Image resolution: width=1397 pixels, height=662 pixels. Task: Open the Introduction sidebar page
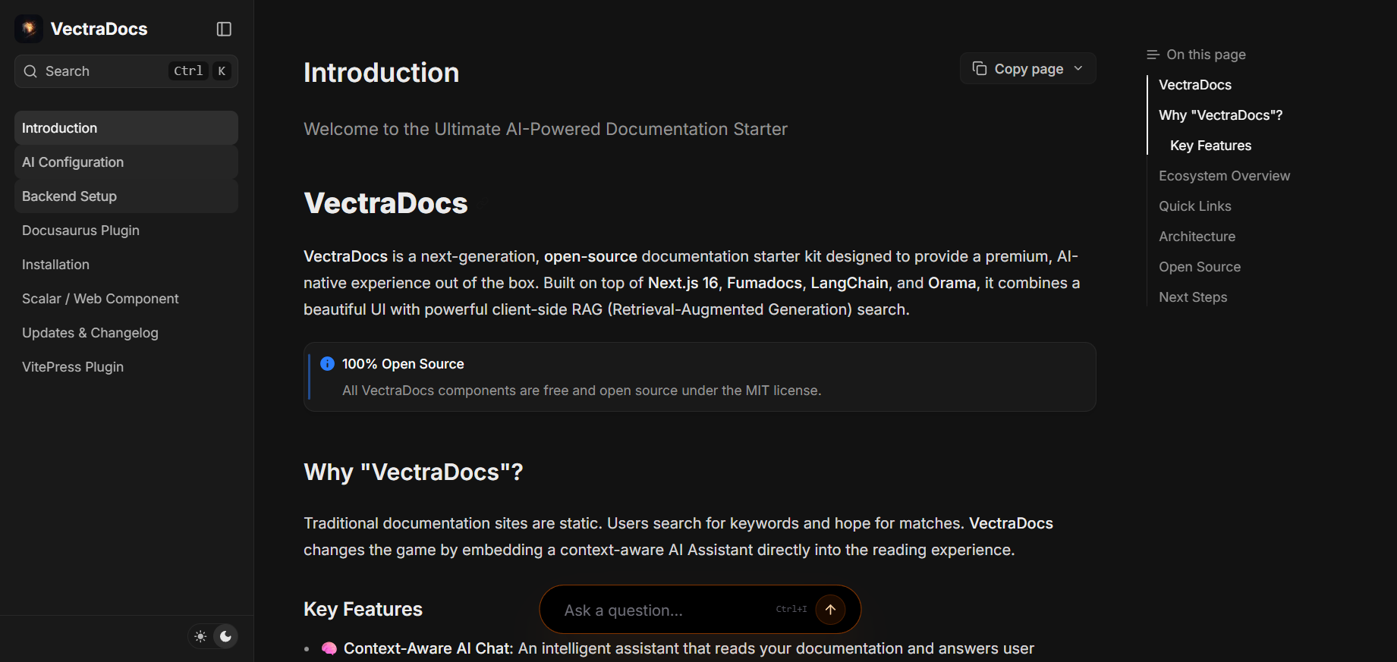pyautogui.click(x=126, y=128)
